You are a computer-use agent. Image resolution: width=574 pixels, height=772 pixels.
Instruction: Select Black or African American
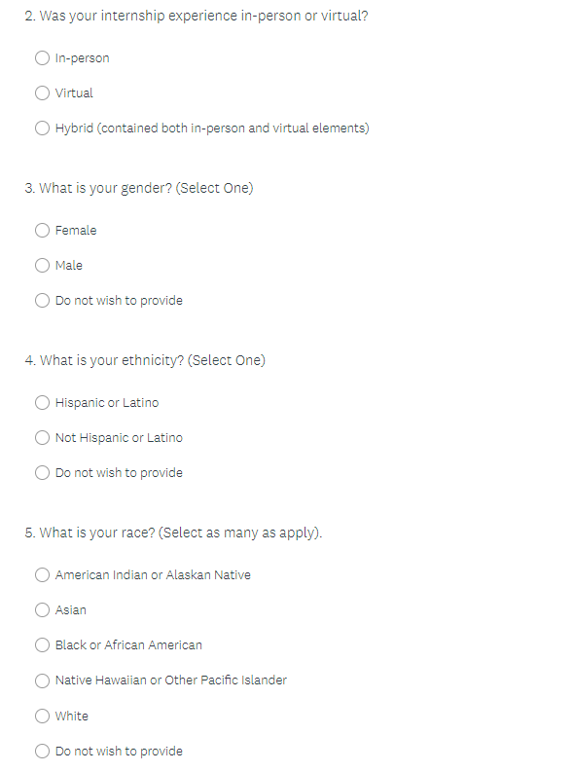pos(42,645)
